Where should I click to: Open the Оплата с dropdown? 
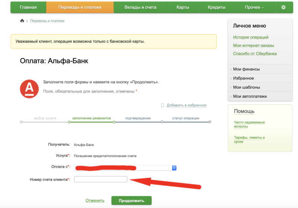tap(125, 168)
